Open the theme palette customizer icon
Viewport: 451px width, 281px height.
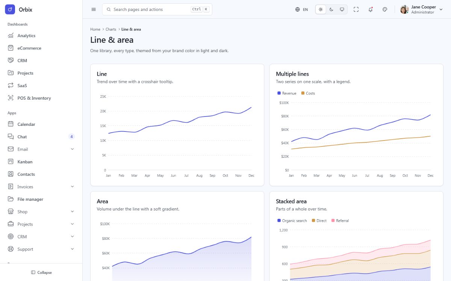(385, 9)
